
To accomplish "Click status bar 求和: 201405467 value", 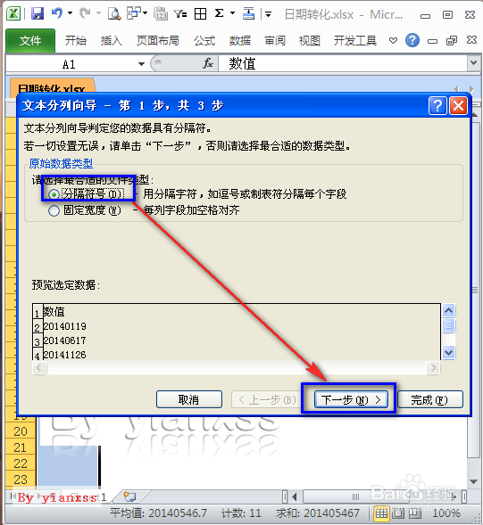I will pos(318,513).
